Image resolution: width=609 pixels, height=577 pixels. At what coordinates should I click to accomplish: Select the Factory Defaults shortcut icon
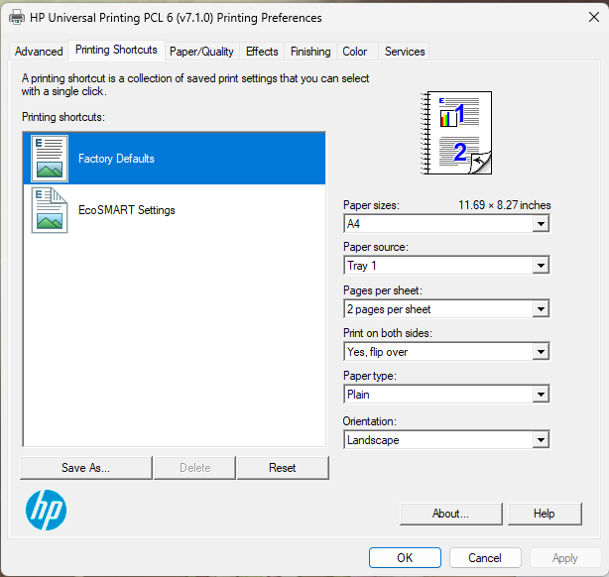pyautogui.click(x=50, y=159)
